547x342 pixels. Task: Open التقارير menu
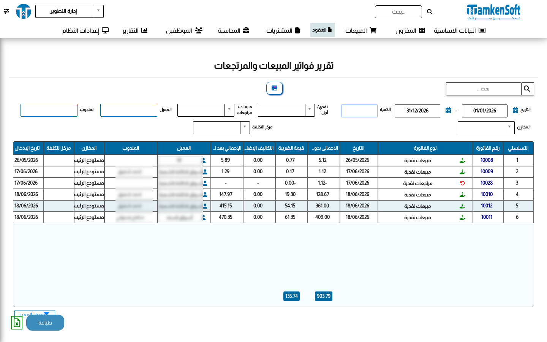tap(135, 30)
